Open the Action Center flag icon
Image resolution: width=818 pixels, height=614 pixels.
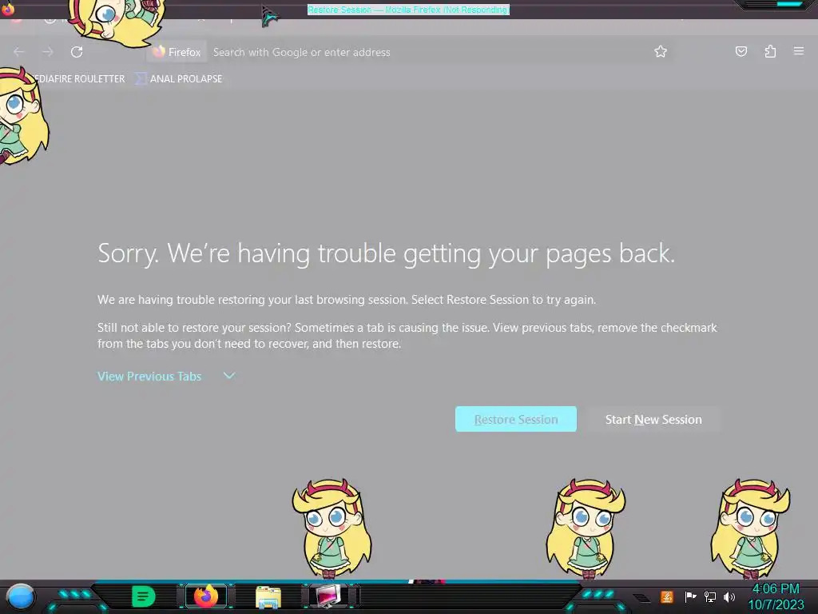(x=690, y=596)
